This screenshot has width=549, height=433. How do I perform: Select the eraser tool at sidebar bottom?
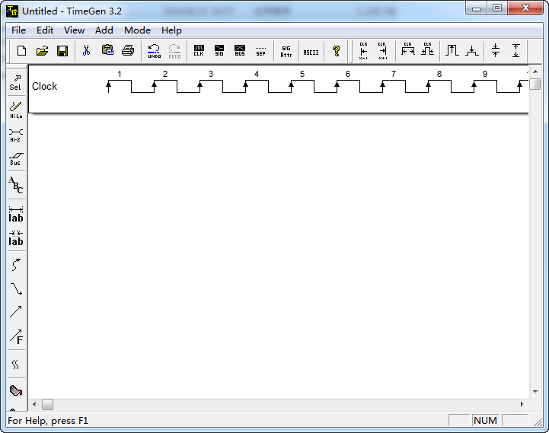pos(16,390)
